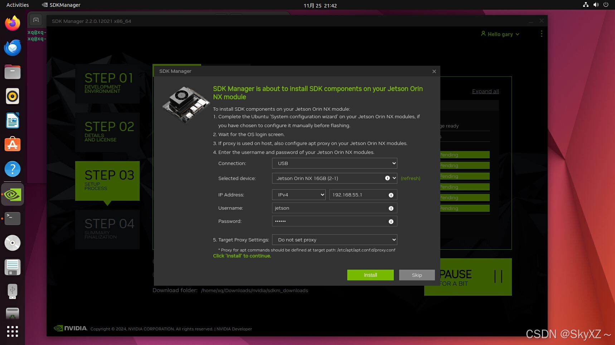This screenshot has width=615, height=345.
Task: Click third Pending progress bar
Action: click(465, 176)
